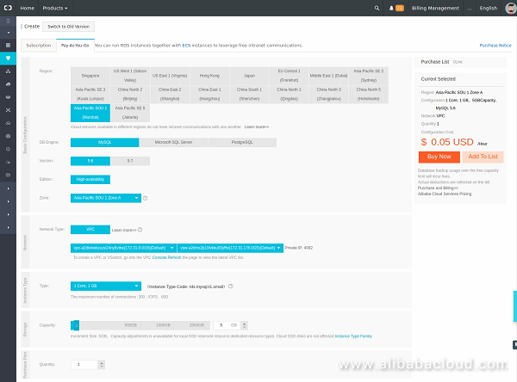517x382 pixels.
Task: Choose Microsoft SQL Server DB engine
Action: click(173, 142)
